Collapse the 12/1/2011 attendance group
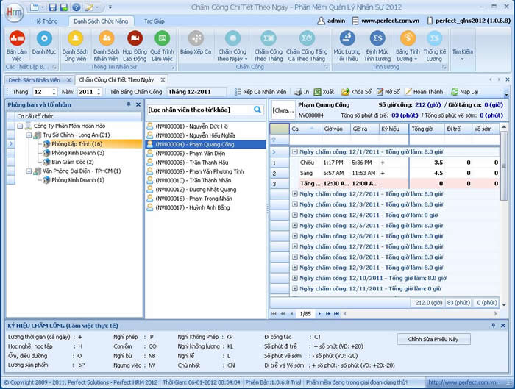Viewport: 515px width, 389px height. [x=294, y=152]
